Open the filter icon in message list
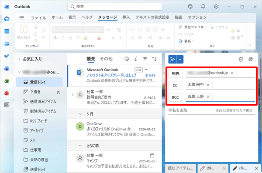The height and width of the screenshot is (173, 262). coord(145,59)
